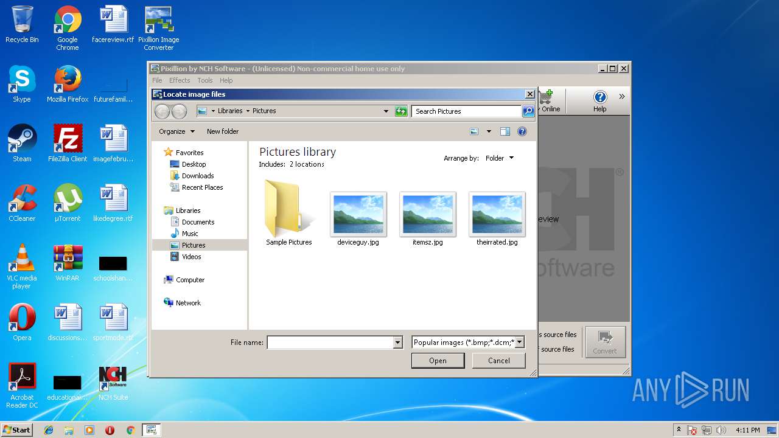Image resolution: width=779 pixels, height=438 pixels.
Task: Launch CCleaner from the desktop
Action: (x=22, y=203)
